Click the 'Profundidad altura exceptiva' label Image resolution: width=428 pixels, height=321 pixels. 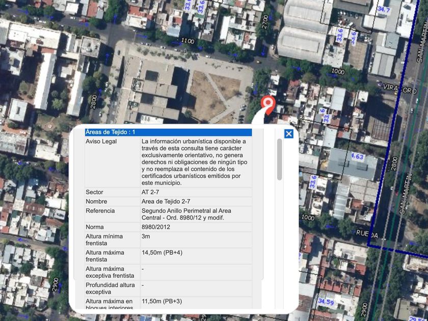[x=110, y=288]
